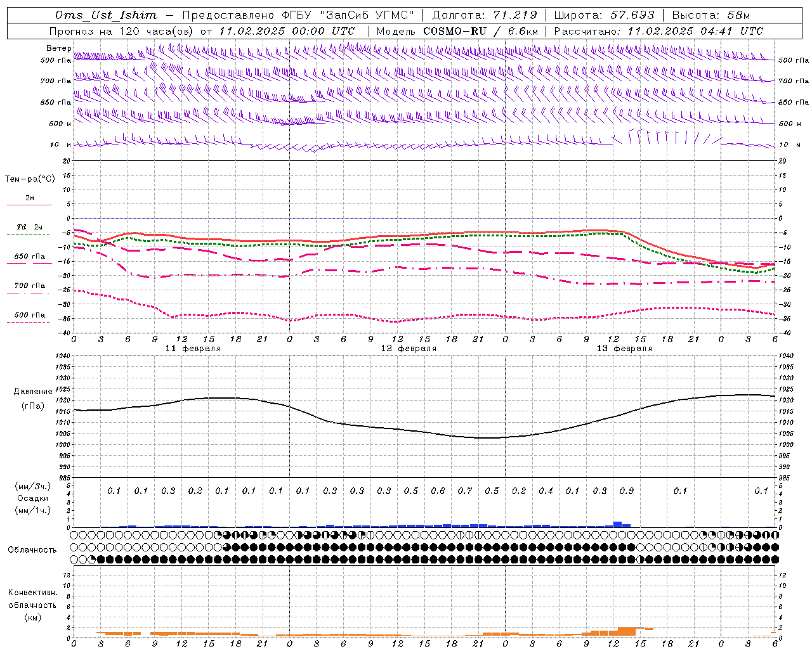Click the 12 февраля date label
Screen dimensions: 812x649
[x=409, y=349]
